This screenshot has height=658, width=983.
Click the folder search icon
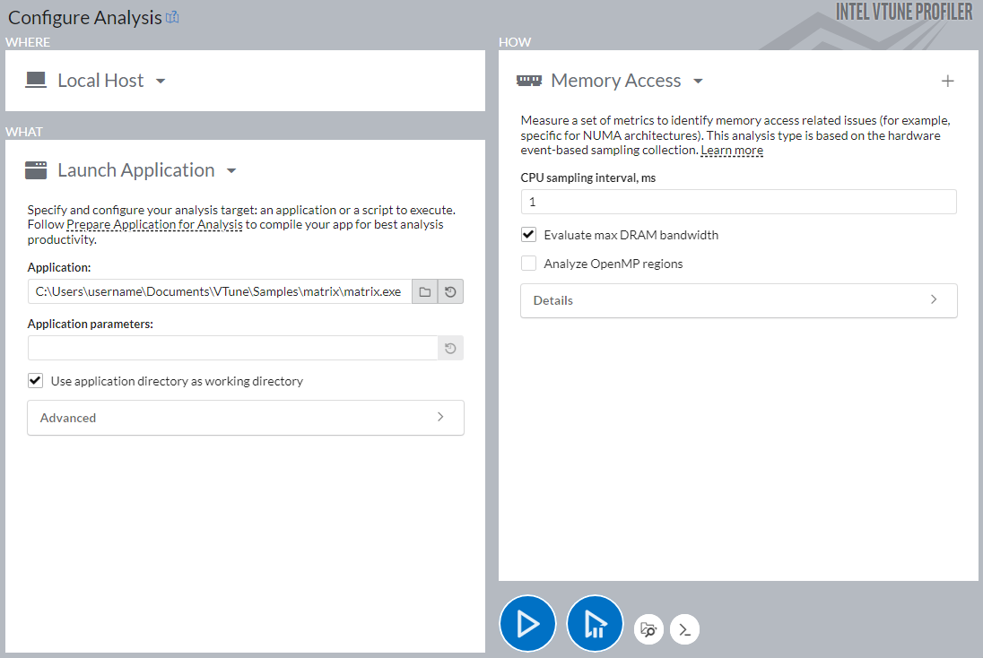(649, 629)
